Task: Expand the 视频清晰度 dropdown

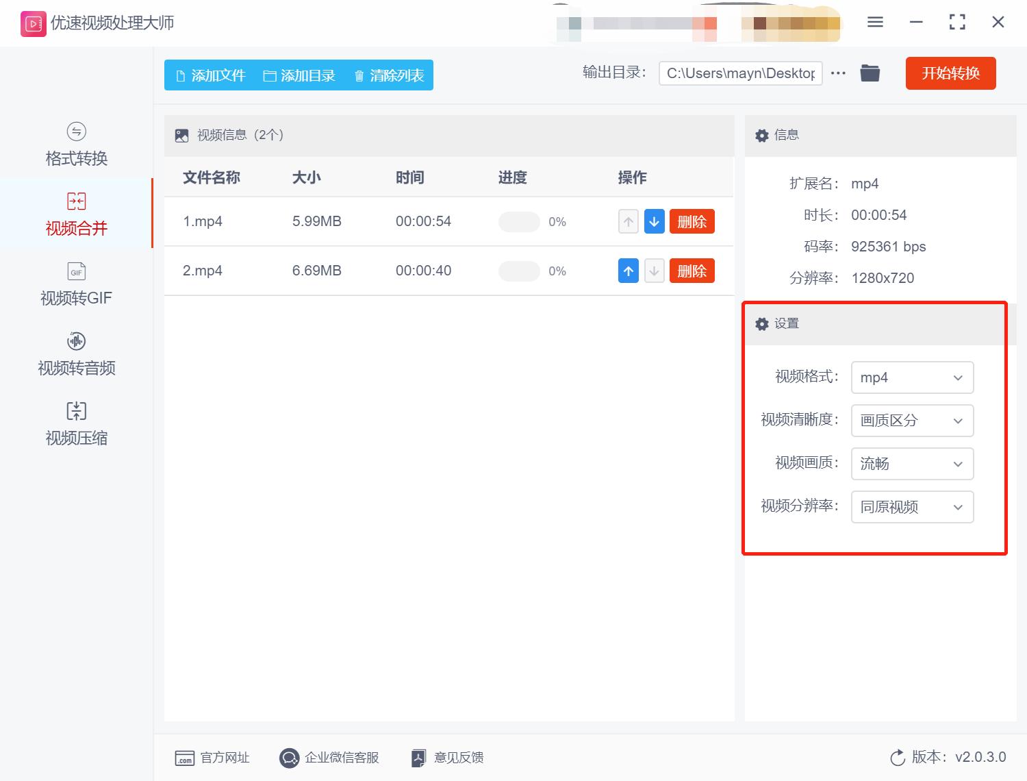Action: (x=912, y=421)
